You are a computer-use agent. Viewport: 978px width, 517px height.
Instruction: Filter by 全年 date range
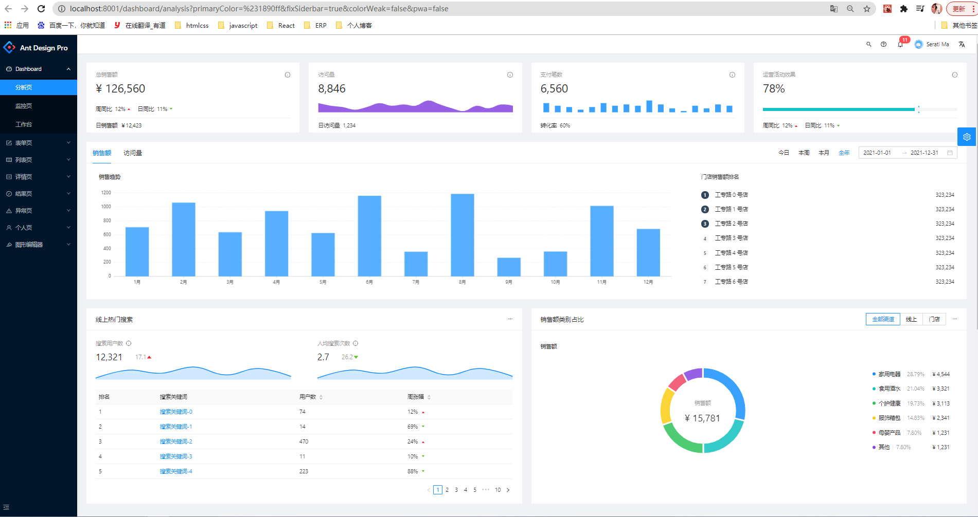pos(844,153)
